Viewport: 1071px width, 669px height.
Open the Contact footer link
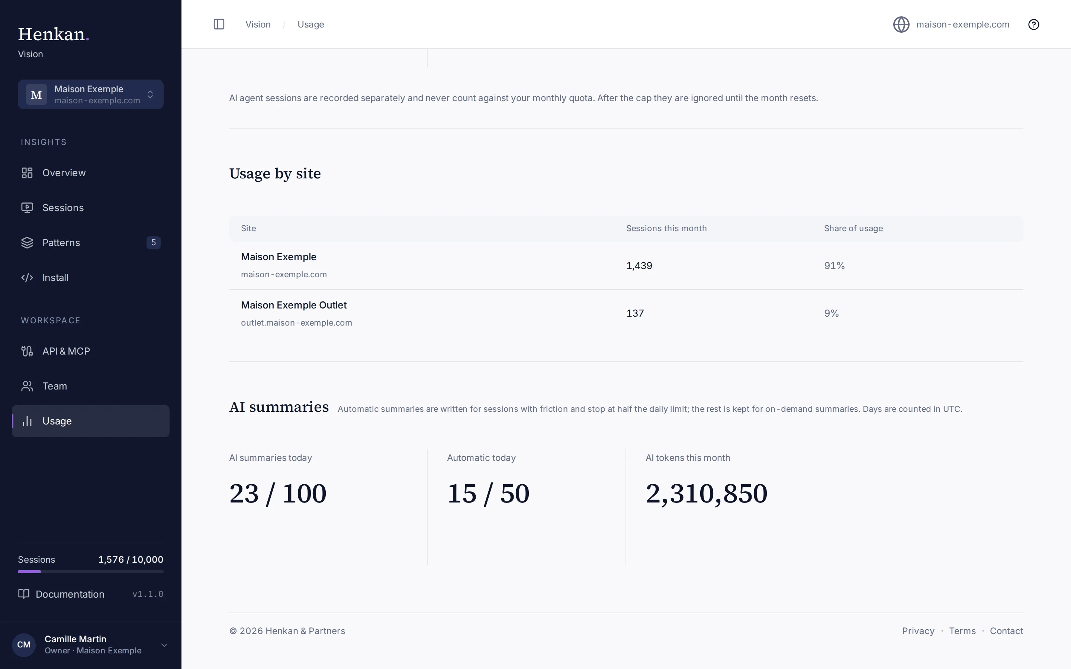[x=1006, y=631]
